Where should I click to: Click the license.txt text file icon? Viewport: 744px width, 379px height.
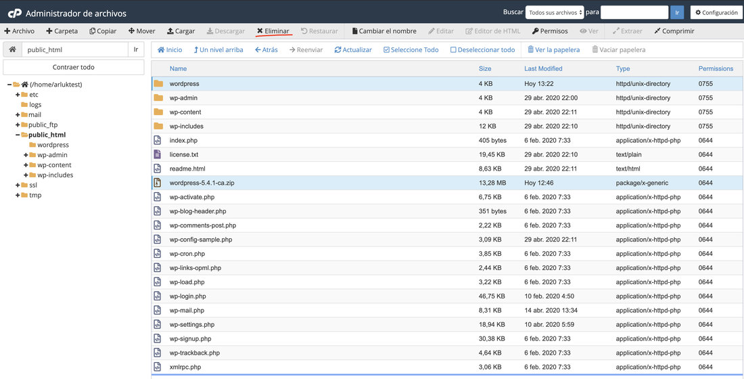point(158,154)
